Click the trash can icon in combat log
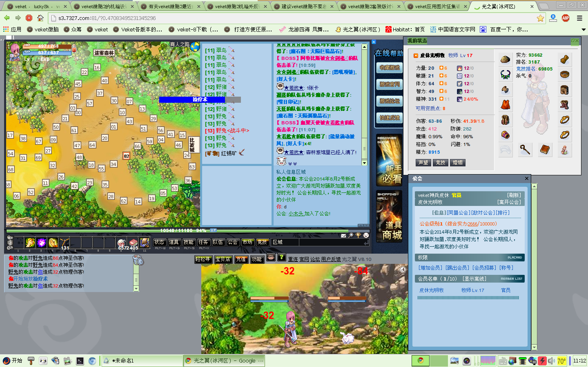Screen dimensions: 588x367 click(x=138, y=260)
